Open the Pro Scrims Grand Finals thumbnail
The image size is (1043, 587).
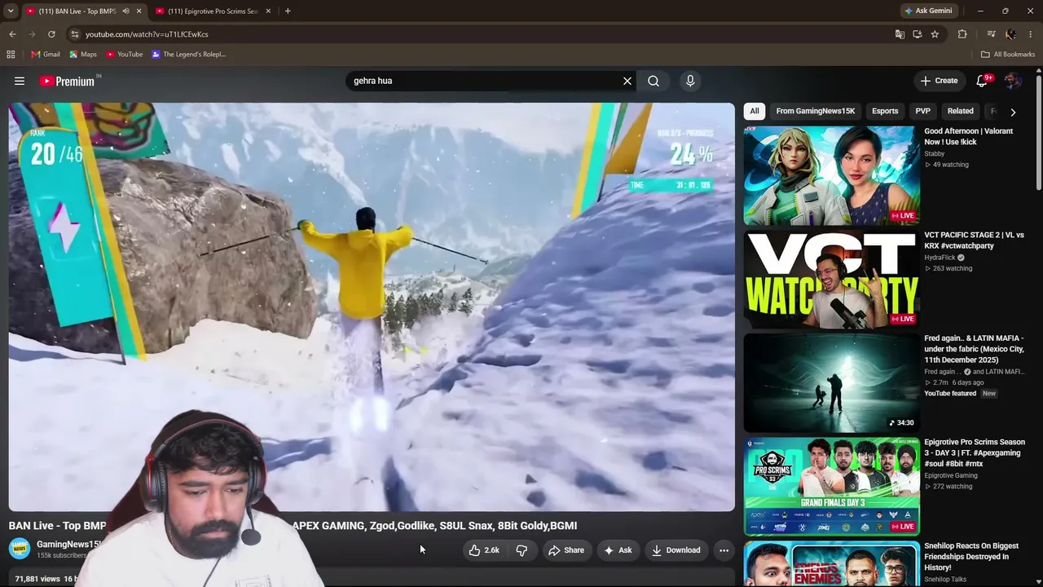(x=831, y=487)
